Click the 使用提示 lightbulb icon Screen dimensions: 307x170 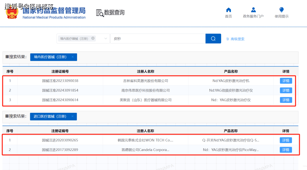pyautogui.click(x=281, y=10)
